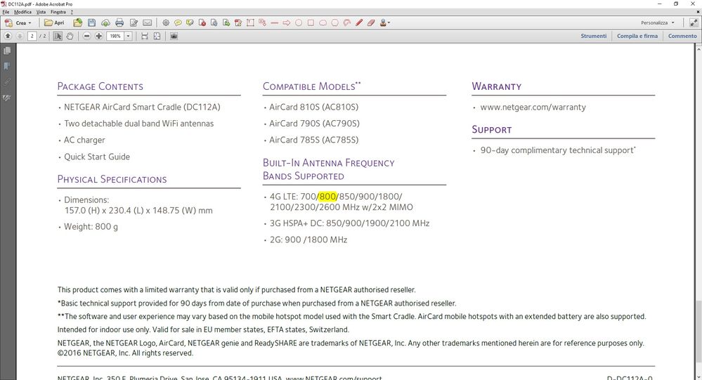Open the Commento panel
This screenshot has height=380, width=702.
coord(682,36)
